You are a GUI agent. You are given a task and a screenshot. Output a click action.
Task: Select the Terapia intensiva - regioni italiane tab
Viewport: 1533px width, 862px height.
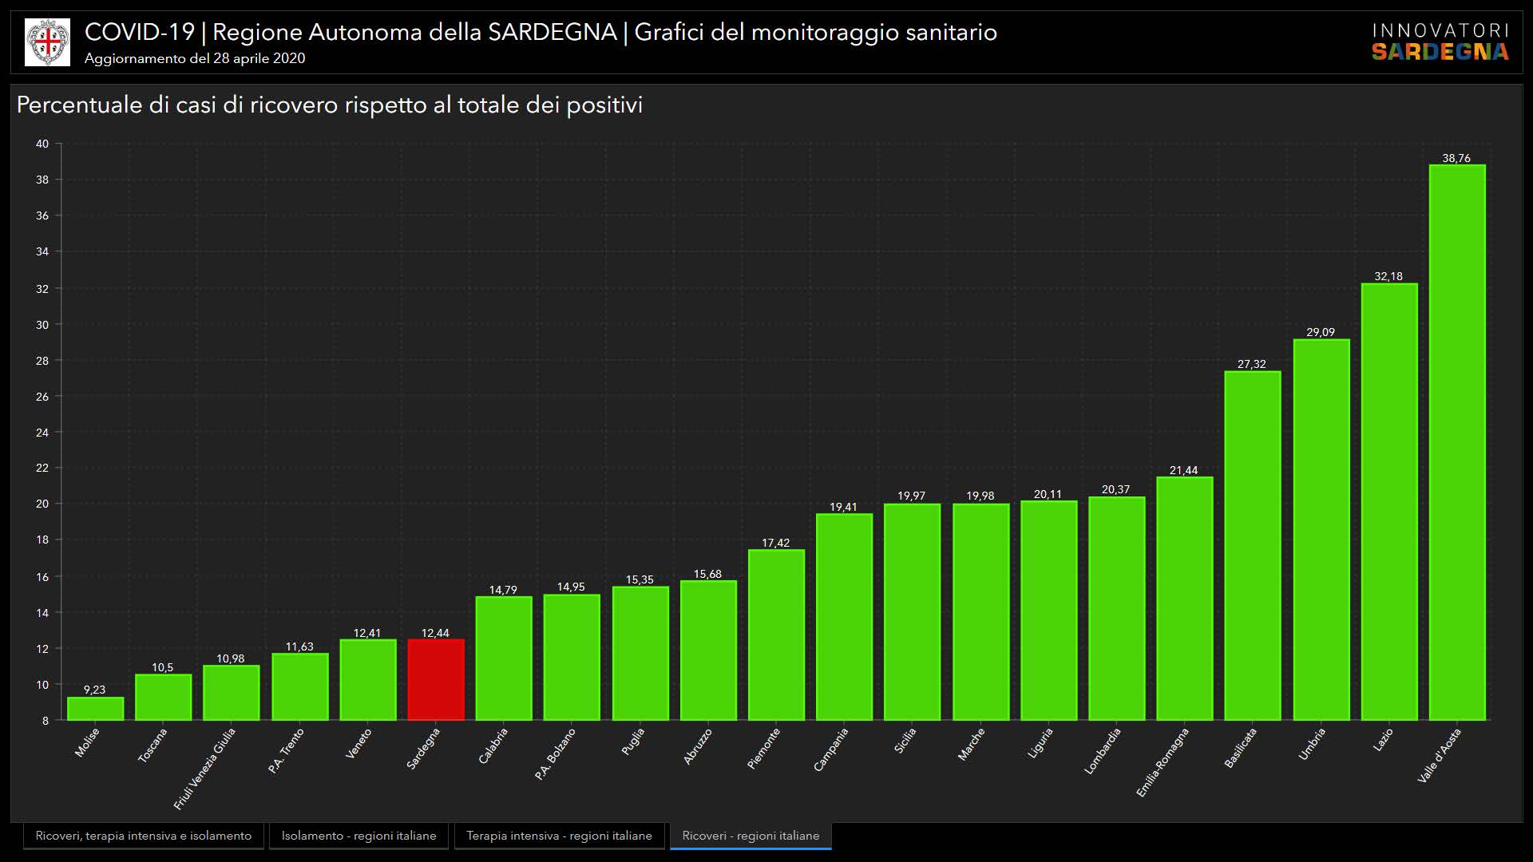point(559,836)
